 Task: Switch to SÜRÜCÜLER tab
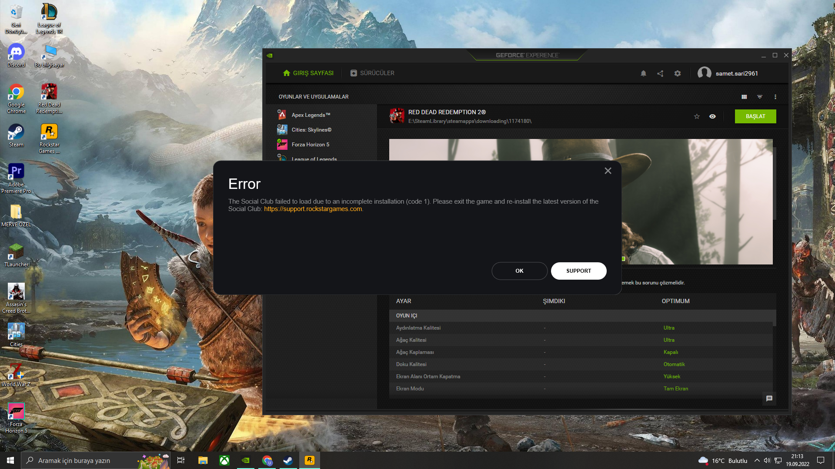(x=372, y=73)
